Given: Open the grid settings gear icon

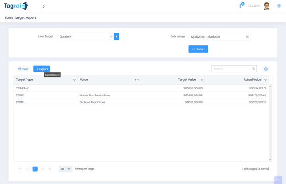Looking at the screenshot, I should (266, 69).
